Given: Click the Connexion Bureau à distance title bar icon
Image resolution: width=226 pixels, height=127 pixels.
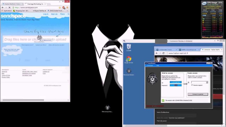Looking at the screenshot, I should click(124, 41).
